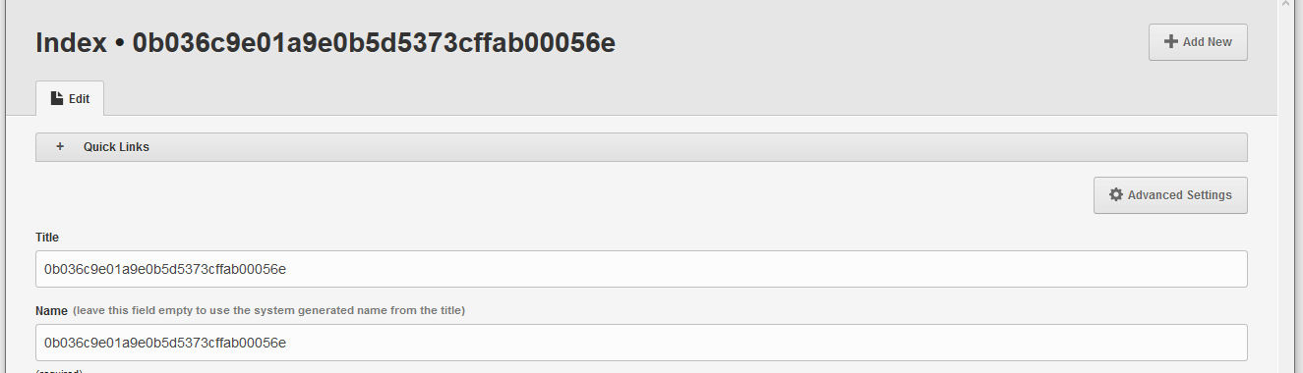Click the plus icon on Add New
This screenshot has width=1303, height=373.
coord(1170,42)
